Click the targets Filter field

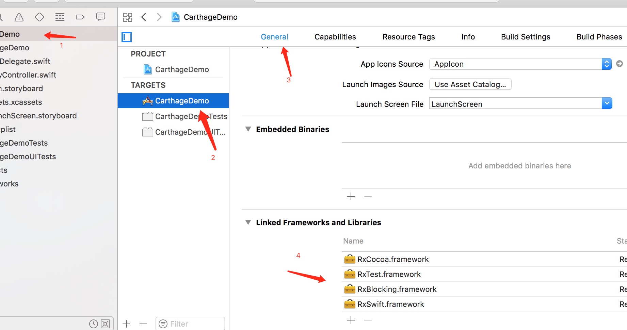pyautogui.click(x=190, y=324)
